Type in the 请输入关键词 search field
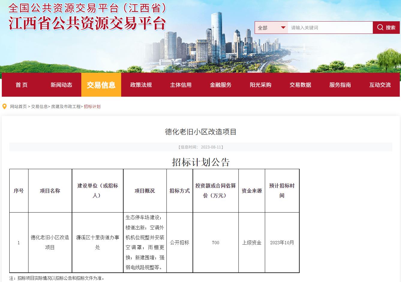This screenshot has width=401, height=282. 330,28
